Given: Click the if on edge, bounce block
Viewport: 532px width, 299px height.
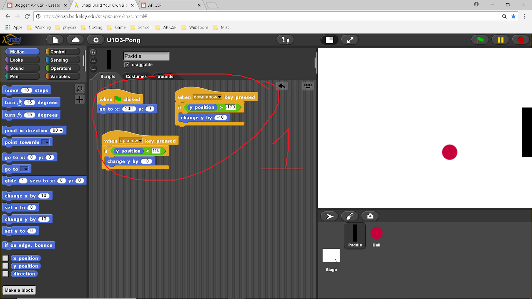Looking at the screenshot, I should pos(29,245).
